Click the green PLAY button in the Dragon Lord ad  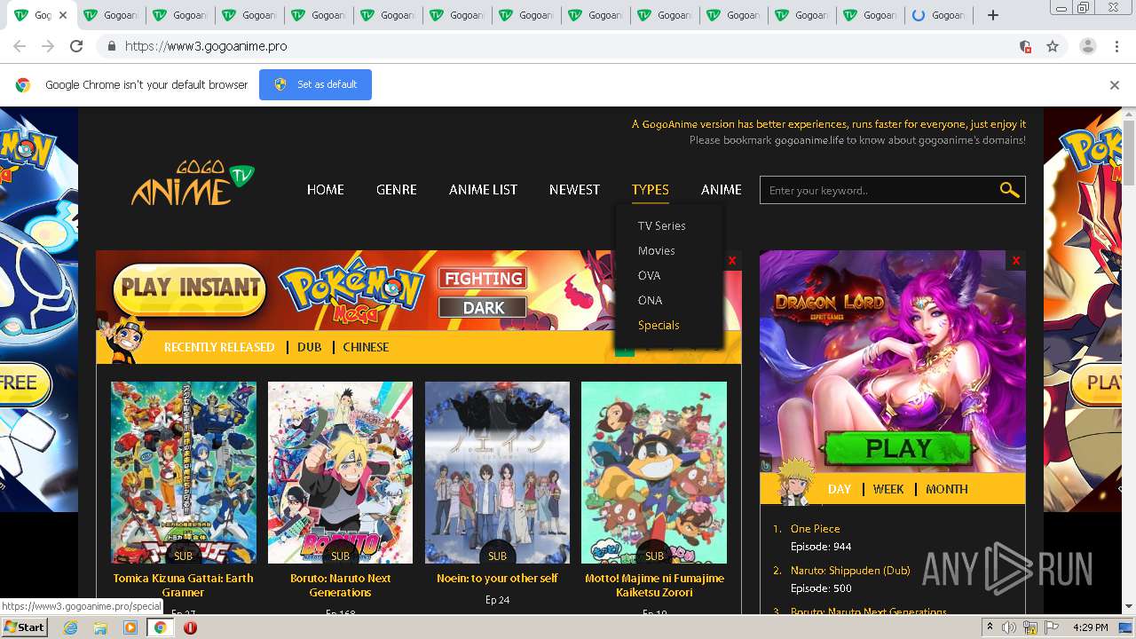point(897,449)
